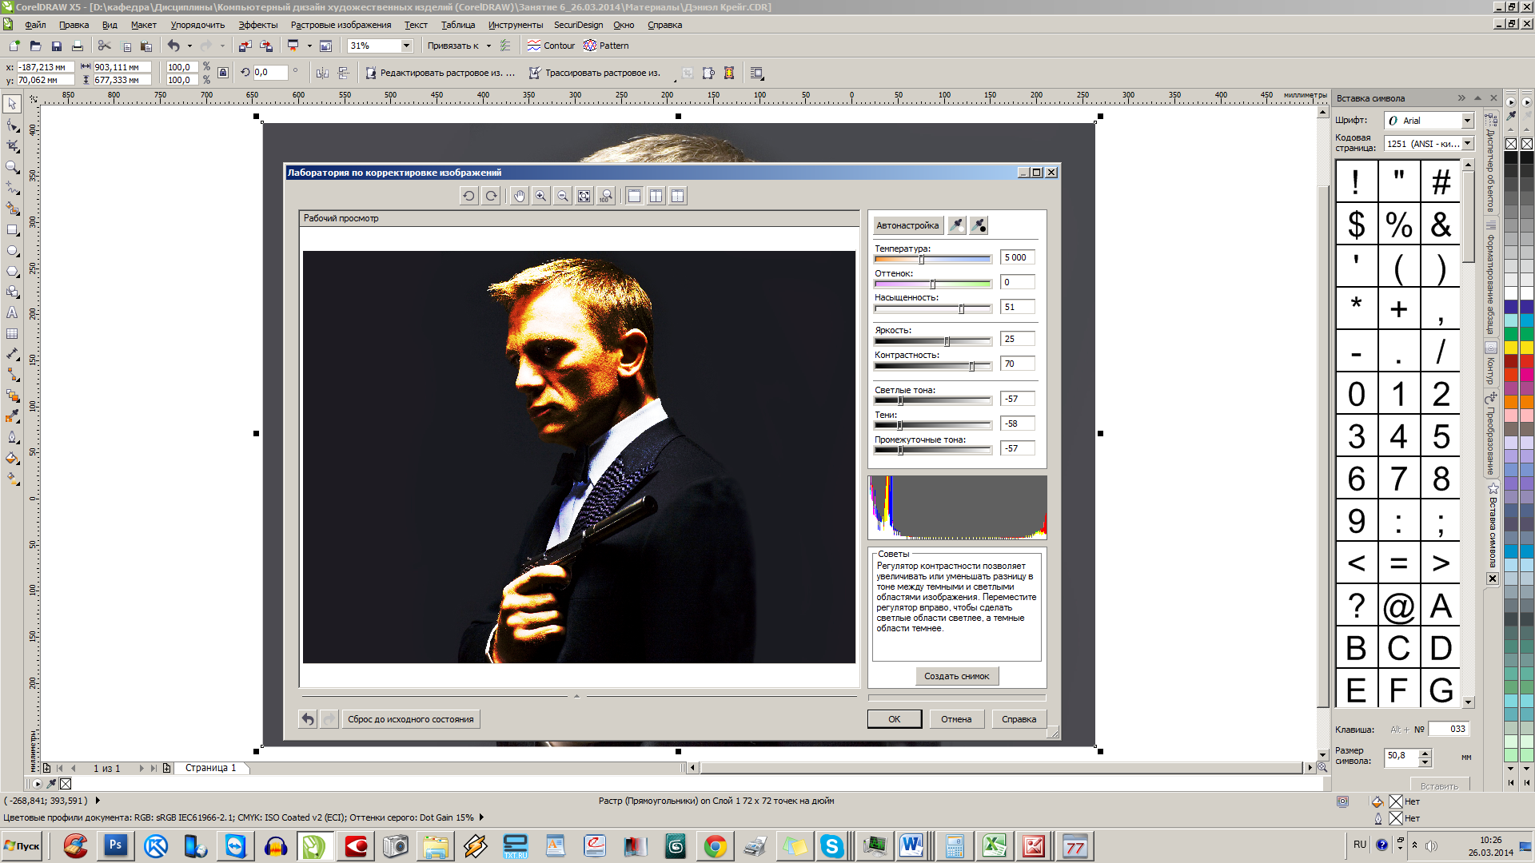
Task: Open the Растровые изображения menu
Action: (341, 25)
